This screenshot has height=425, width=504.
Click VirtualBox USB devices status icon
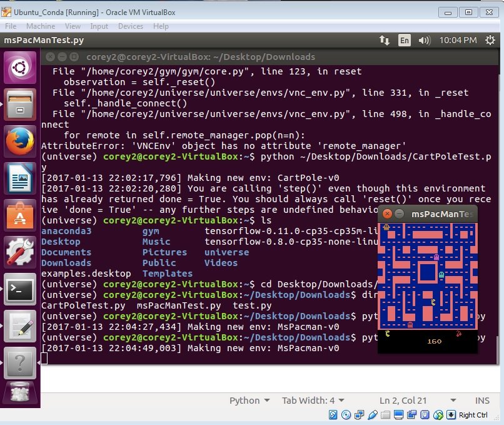(373, 415)
